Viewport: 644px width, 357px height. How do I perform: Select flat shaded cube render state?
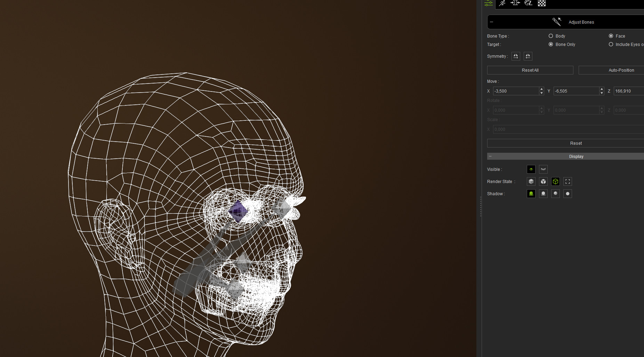pyautogui.click(x=543, y=181)
